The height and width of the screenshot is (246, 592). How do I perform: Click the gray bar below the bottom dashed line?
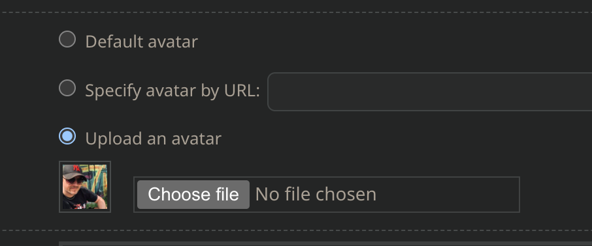click(325, 244)
